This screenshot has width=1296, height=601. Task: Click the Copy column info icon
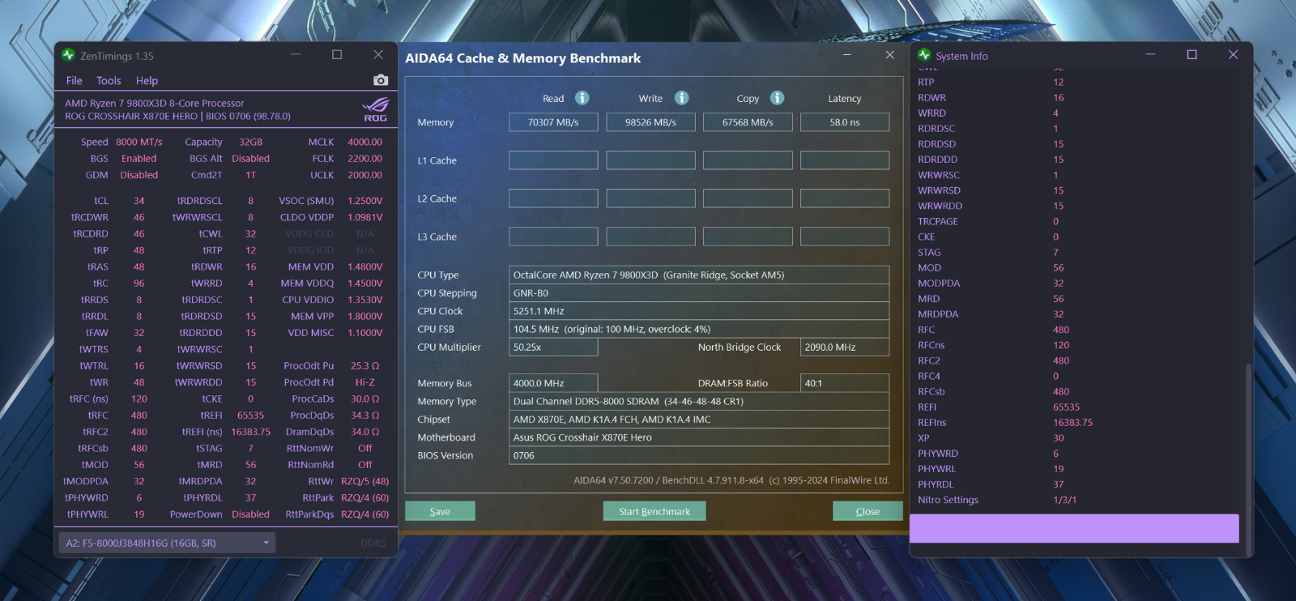point(778,98)
